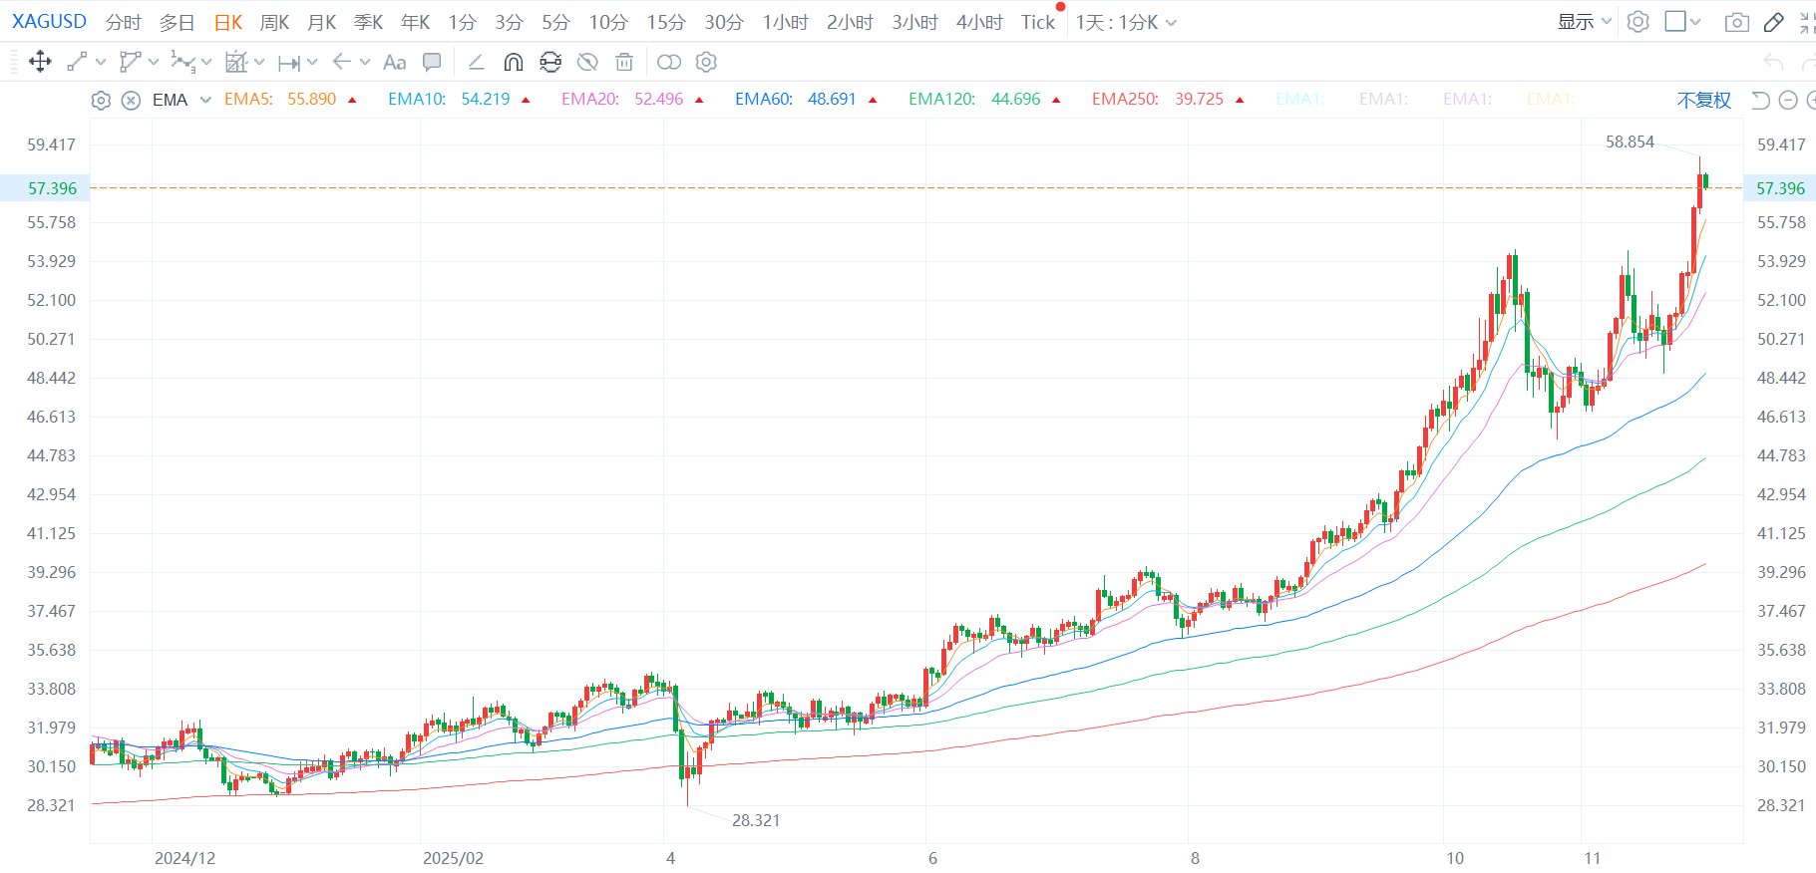Open the EMA indicator settings gear
This screenshot has width=1816, height=873.
click(101, 100)
